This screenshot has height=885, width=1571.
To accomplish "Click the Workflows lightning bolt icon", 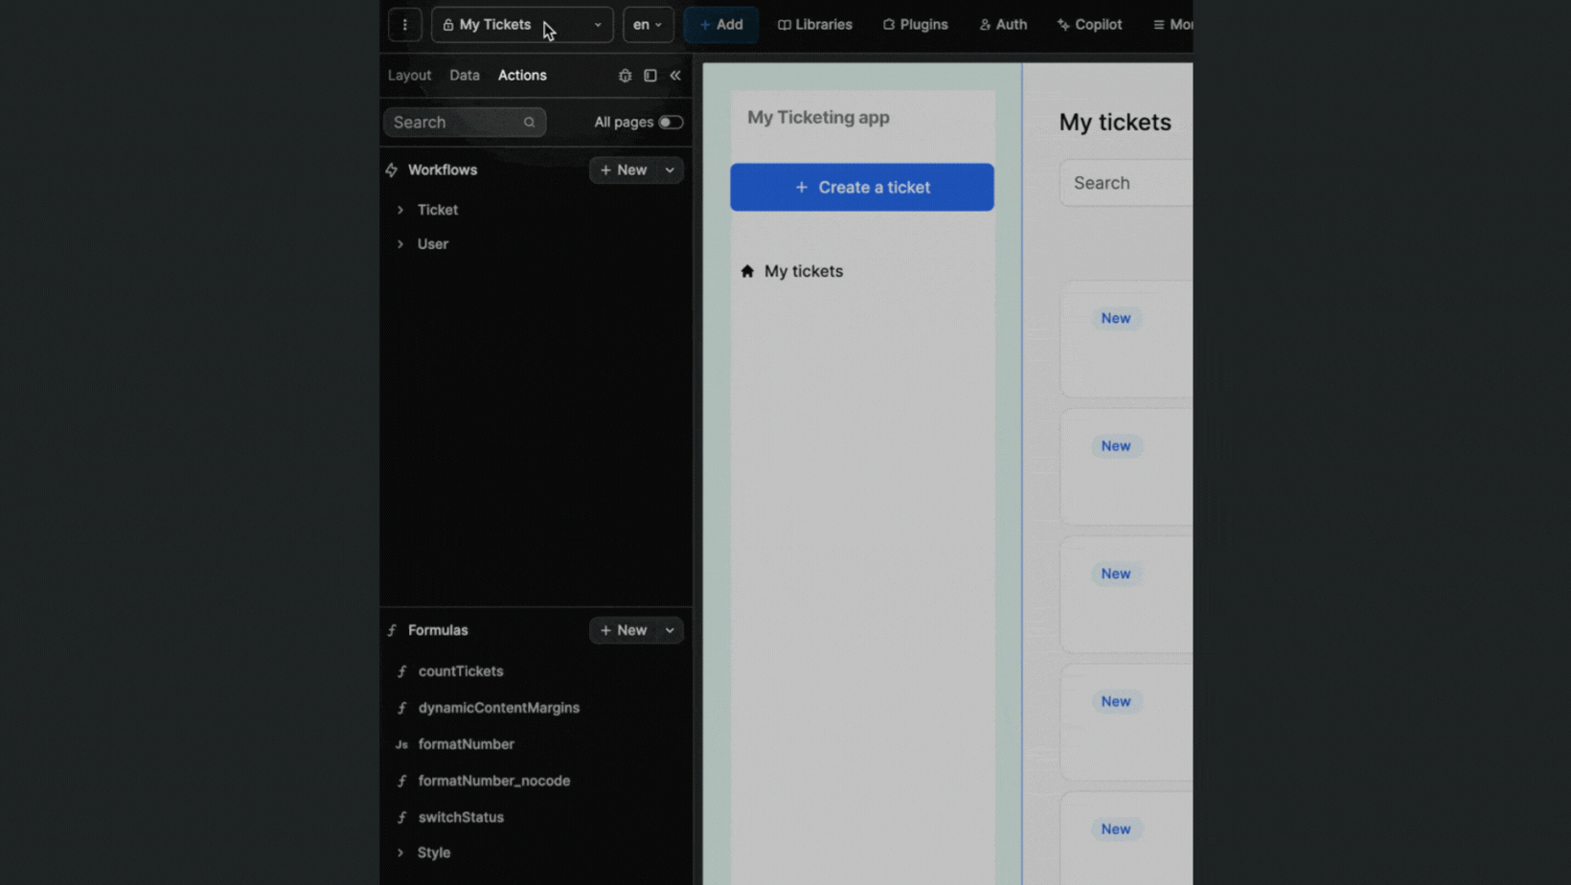I will point(392,170).
